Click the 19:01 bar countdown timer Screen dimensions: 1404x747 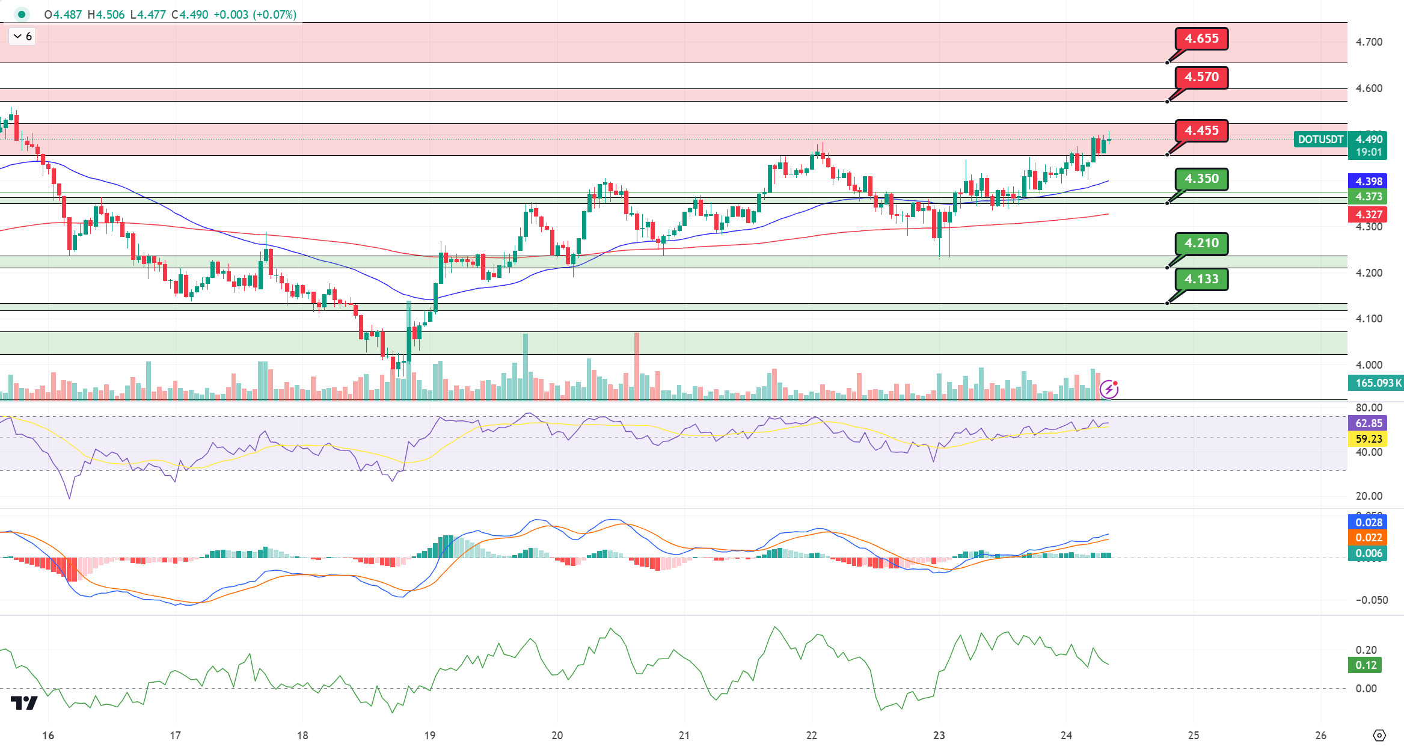pyautogui.click(x=1369, y=152)
